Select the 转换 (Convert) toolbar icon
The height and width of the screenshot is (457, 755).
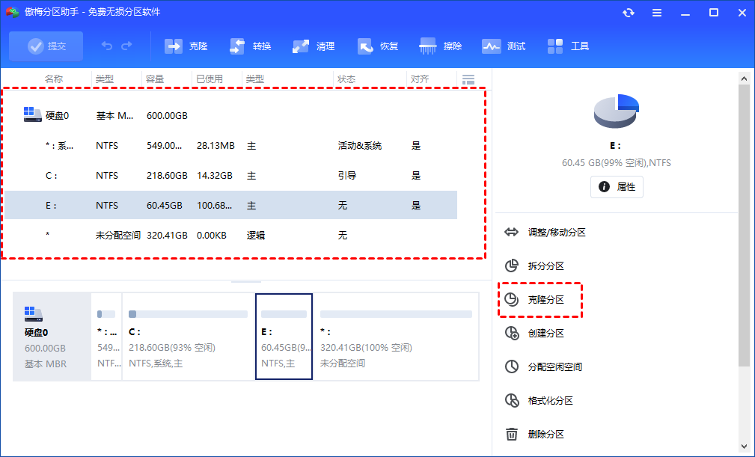(x=249, y=46)
